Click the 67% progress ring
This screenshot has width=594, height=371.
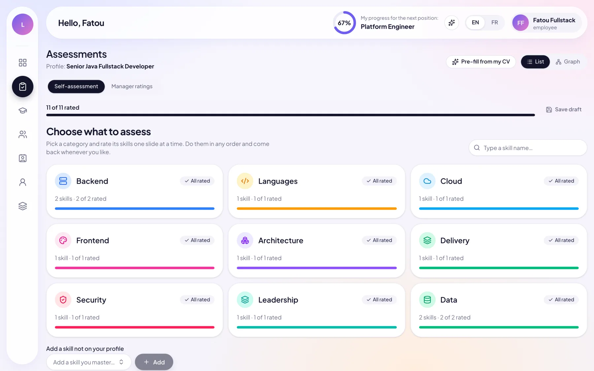(x=344, y=23)
